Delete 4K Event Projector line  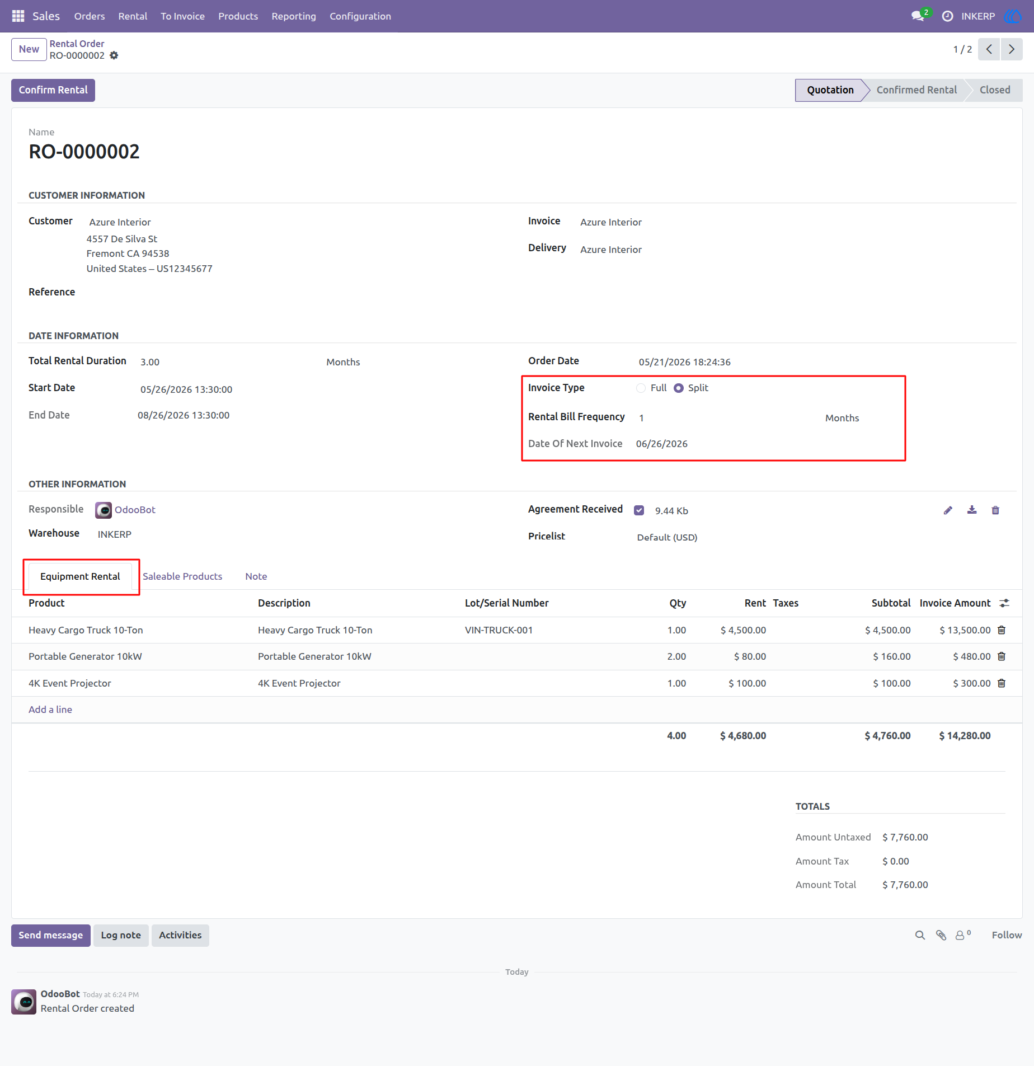[1002, 683]
